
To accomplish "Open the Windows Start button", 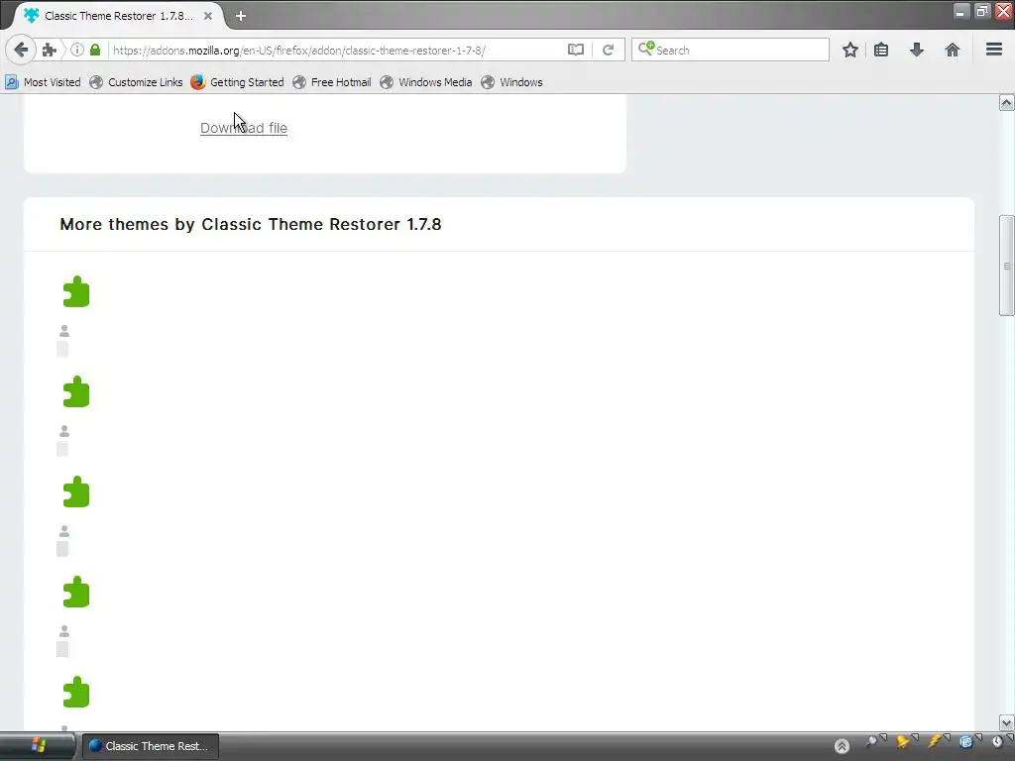I will (x=38, y=746).
